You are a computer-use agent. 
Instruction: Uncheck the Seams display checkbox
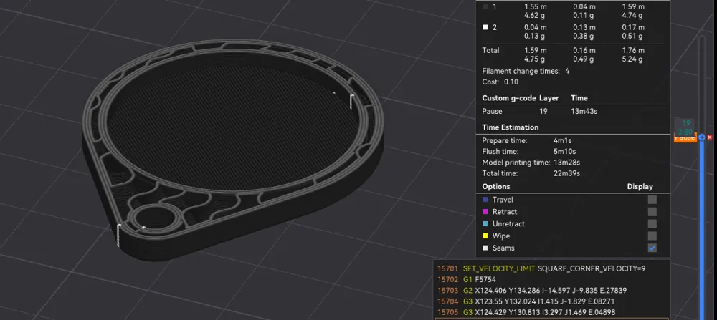(652, 248)
